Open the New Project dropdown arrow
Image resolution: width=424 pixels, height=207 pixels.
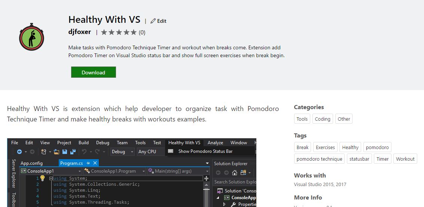[50, 152]
